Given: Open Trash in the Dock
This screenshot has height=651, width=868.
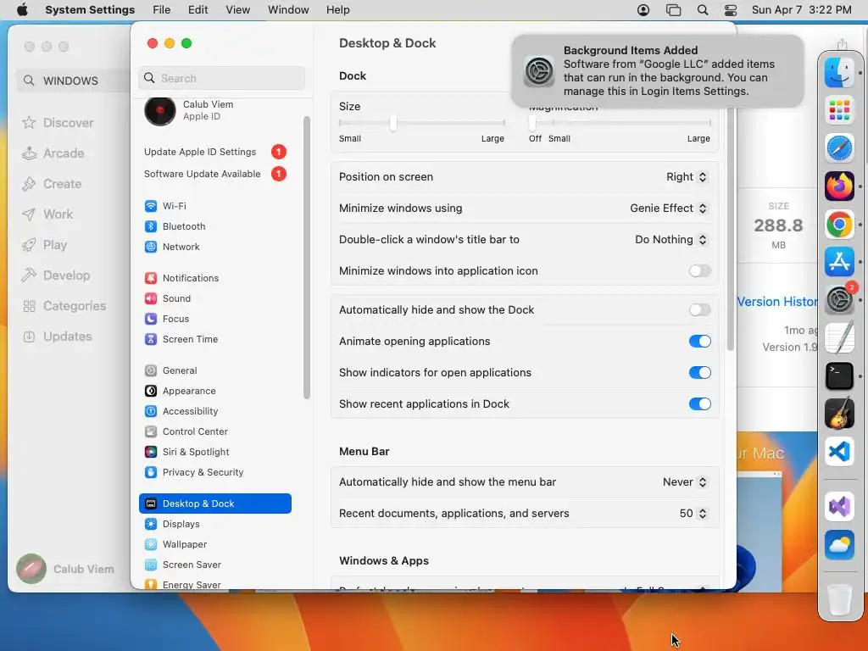Looking at the screenshot, I should click(839, 599).
